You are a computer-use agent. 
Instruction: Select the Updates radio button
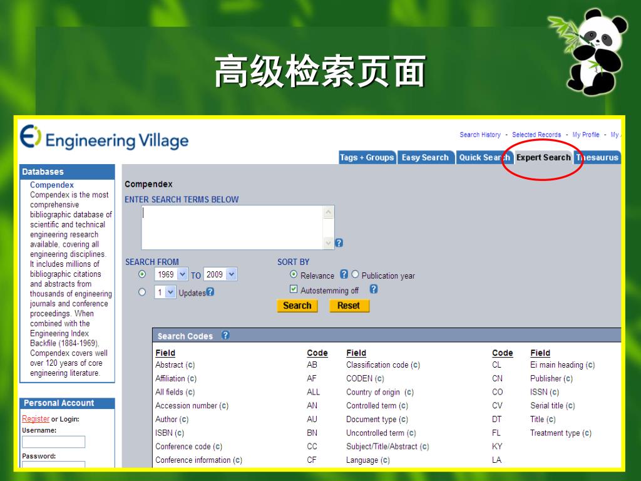tap(142, 292)
